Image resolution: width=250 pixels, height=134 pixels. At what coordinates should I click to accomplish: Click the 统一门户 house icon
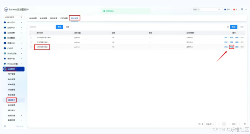point(5,23)
